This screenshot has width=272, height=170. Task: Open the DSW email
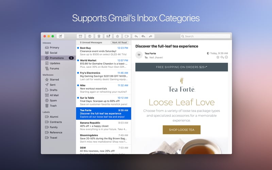[104, 150]
